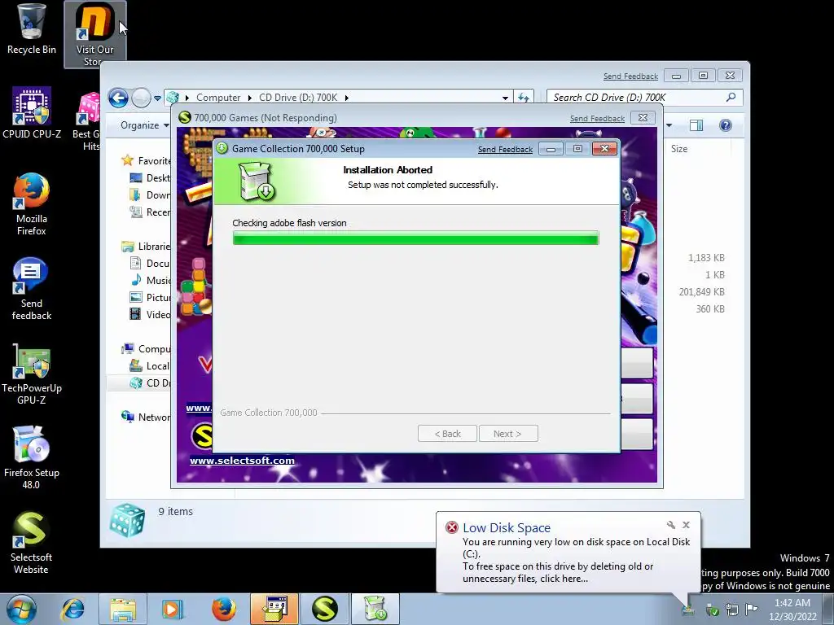Click the Explorer forward arrow button

[141, 98]
